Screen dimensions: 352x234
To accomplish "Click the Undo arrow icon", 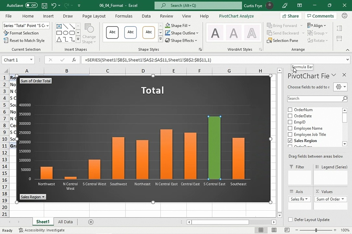I will pos(54,6).
